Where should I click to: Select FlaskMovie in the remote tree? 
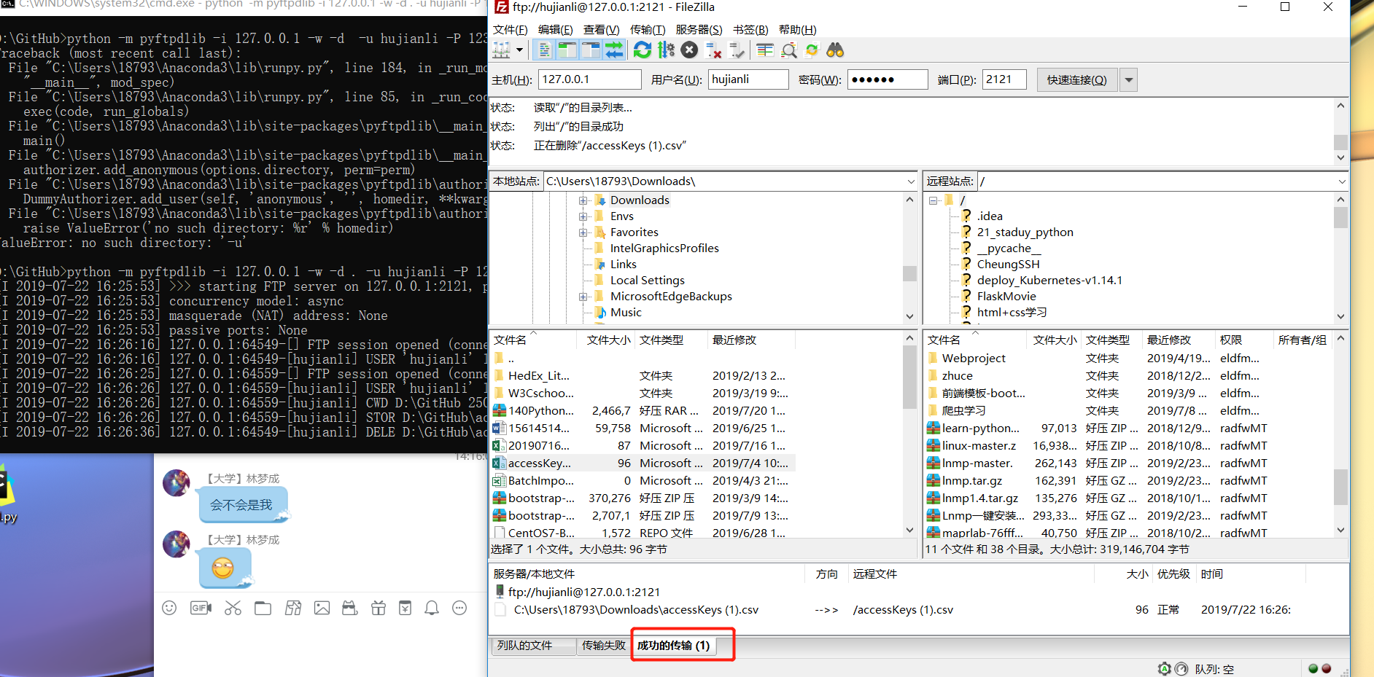1006,297
